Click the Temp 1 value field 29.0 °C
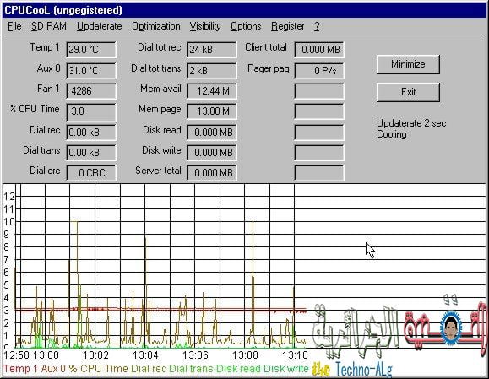The width and height of the screenshot is (489, 379). [91, 50]
